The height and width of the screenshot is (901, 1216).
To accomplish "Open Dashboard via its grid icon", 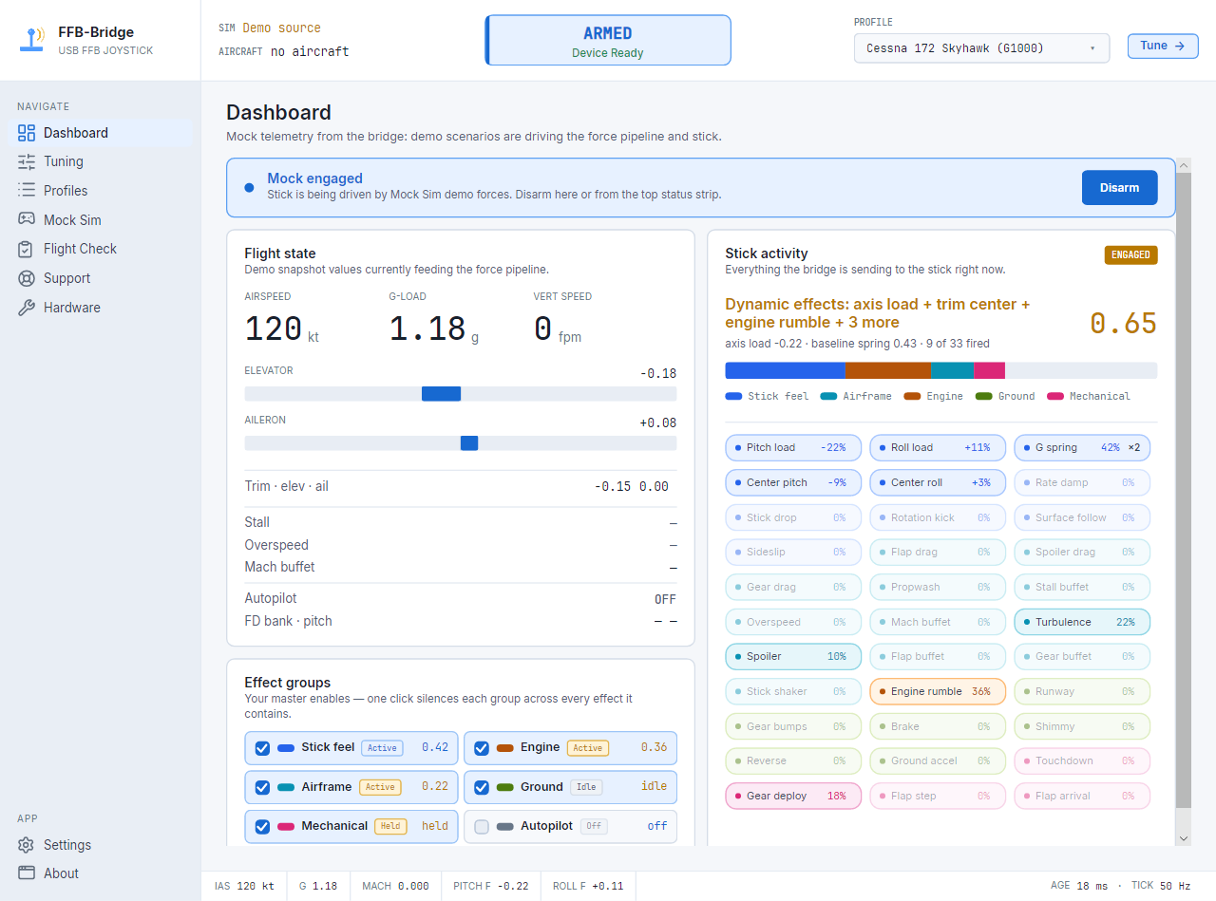I will (27, 133).
